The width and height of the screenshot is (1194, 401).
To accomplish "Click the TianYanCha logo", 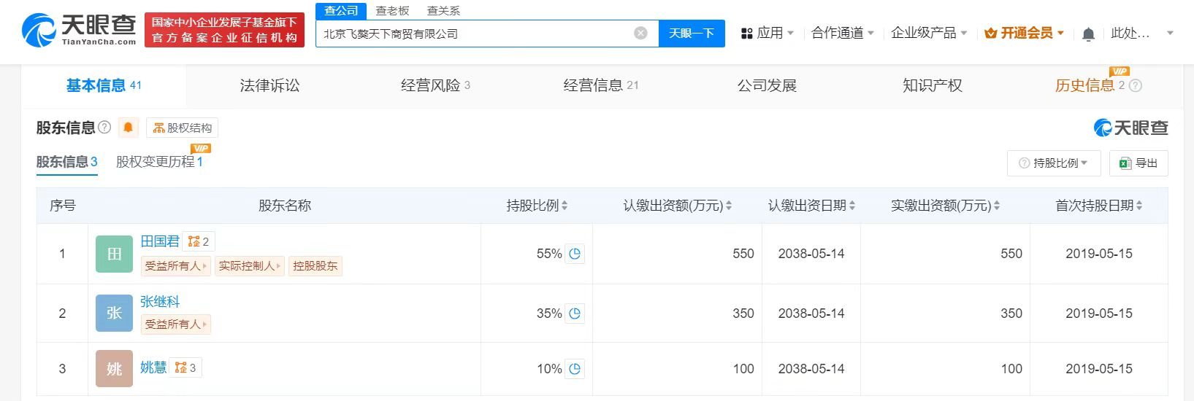I will click(79, 30).
